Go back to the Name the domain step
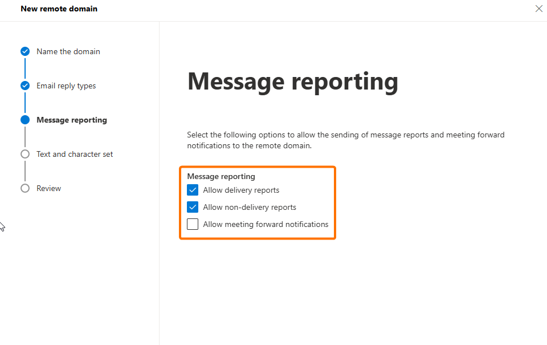This screenshot has height=345, width=547. (x=68, y=51)
